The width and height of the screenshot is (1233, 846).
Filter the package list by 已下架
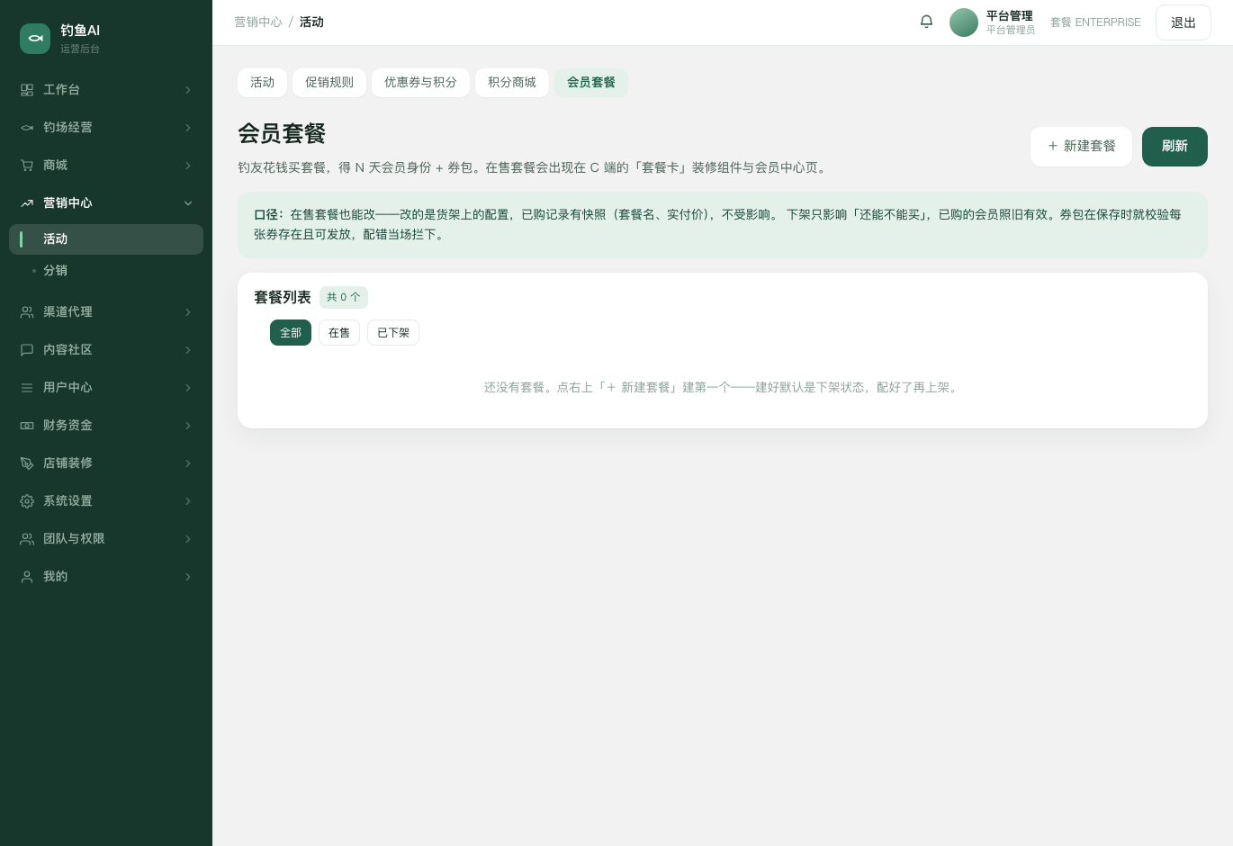pyautogui.click(x=393, y=333)
